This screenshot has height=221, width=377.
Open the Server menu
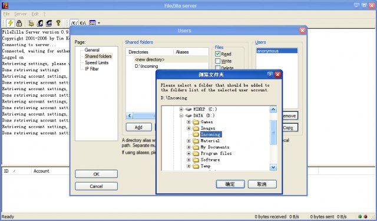(21, 14)
